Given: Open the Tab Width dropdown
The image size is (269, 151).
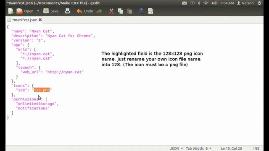Looking at the screenshot, I should point(198,148).
